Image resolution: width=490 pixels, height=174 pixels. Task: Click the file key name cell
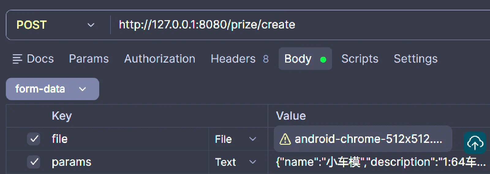[x=129, y=139]
